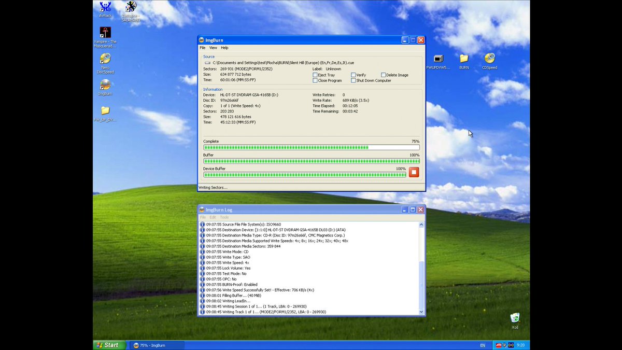622x350 pixels.
Task: Stop the burn with the red stop button
Action: (414, 172)
